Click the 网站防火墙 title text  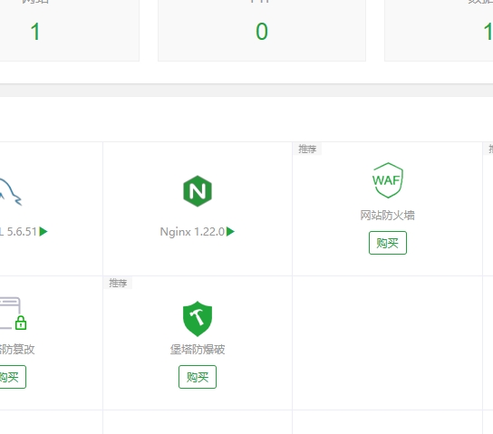point(387,216)
